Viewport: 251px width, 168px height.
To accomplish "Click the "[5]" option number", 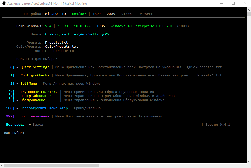I will 11,100.
